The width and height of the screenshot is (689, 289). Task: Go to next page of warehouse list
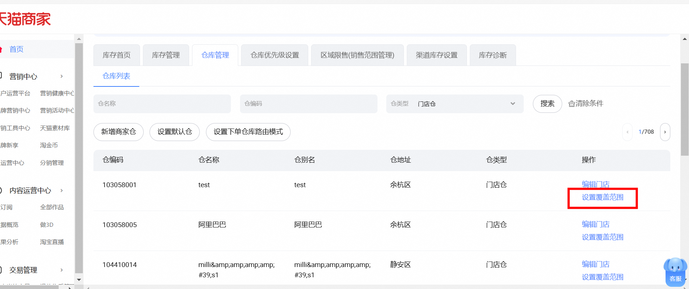pyautogui.click(x=665, y=132)
